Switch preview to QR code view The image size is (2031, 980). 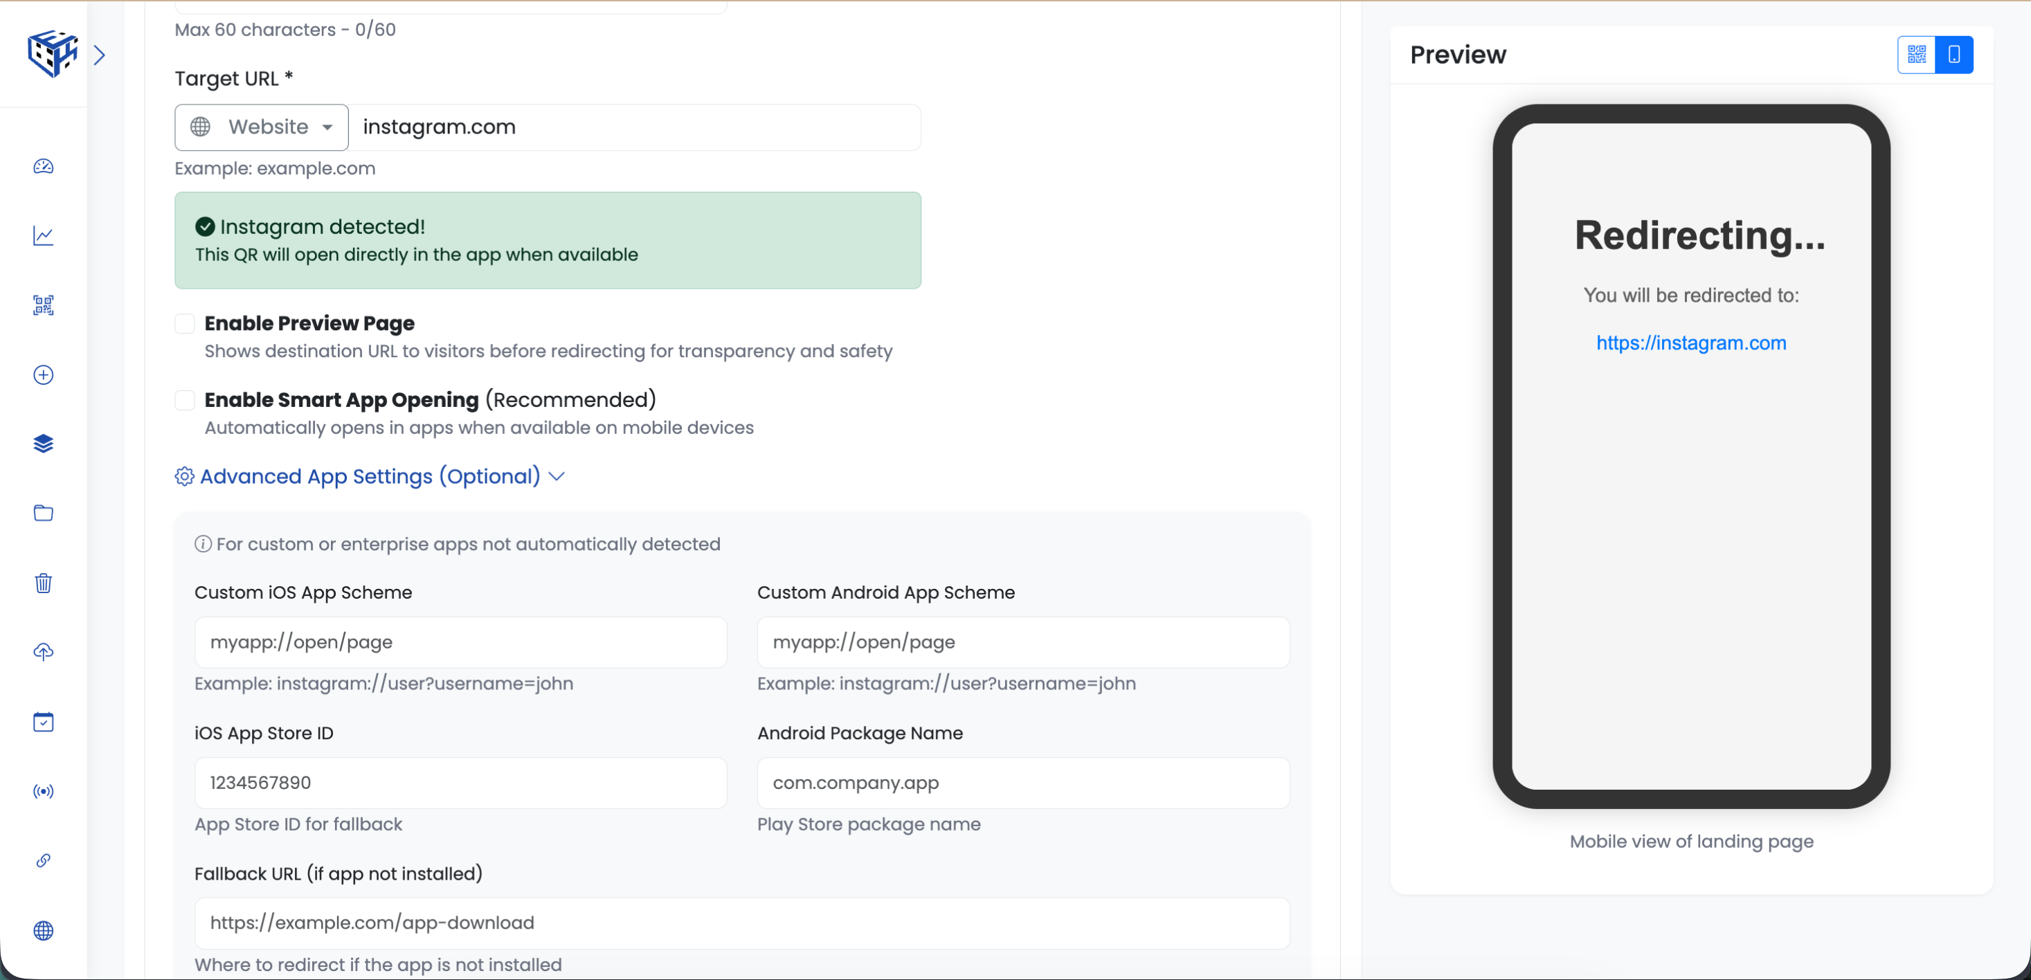1916,55
